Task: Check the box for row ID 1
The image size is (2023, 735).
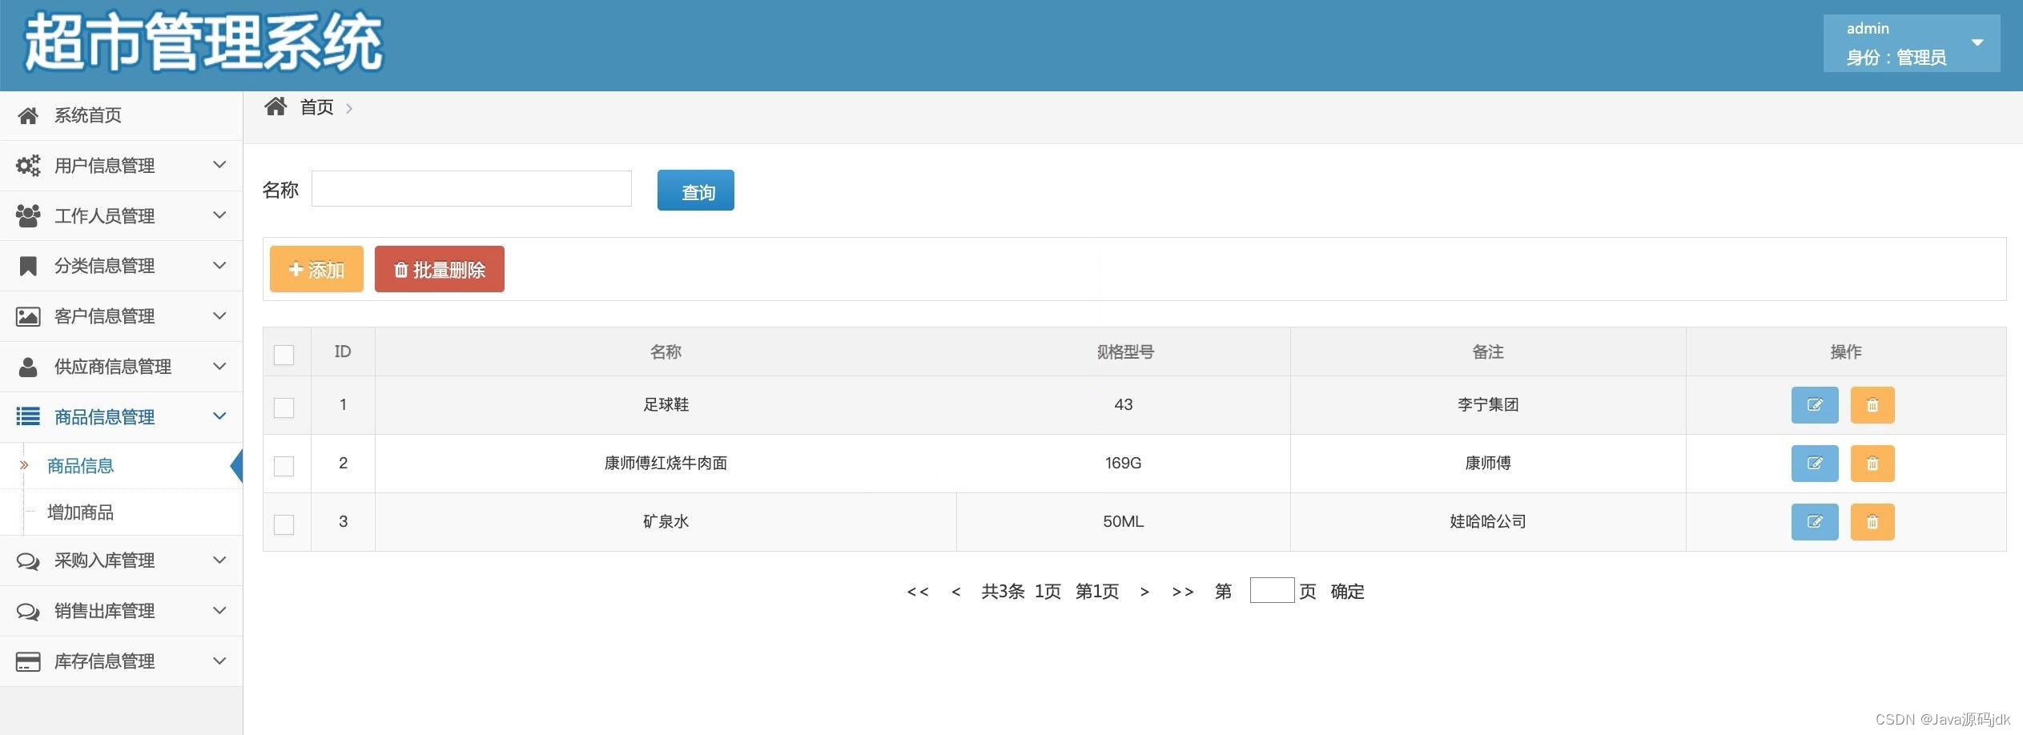Action: [284, 408]
